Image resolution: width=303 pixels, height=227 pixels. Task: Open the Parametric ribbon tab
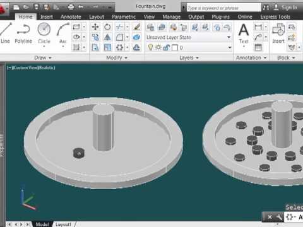124,17
